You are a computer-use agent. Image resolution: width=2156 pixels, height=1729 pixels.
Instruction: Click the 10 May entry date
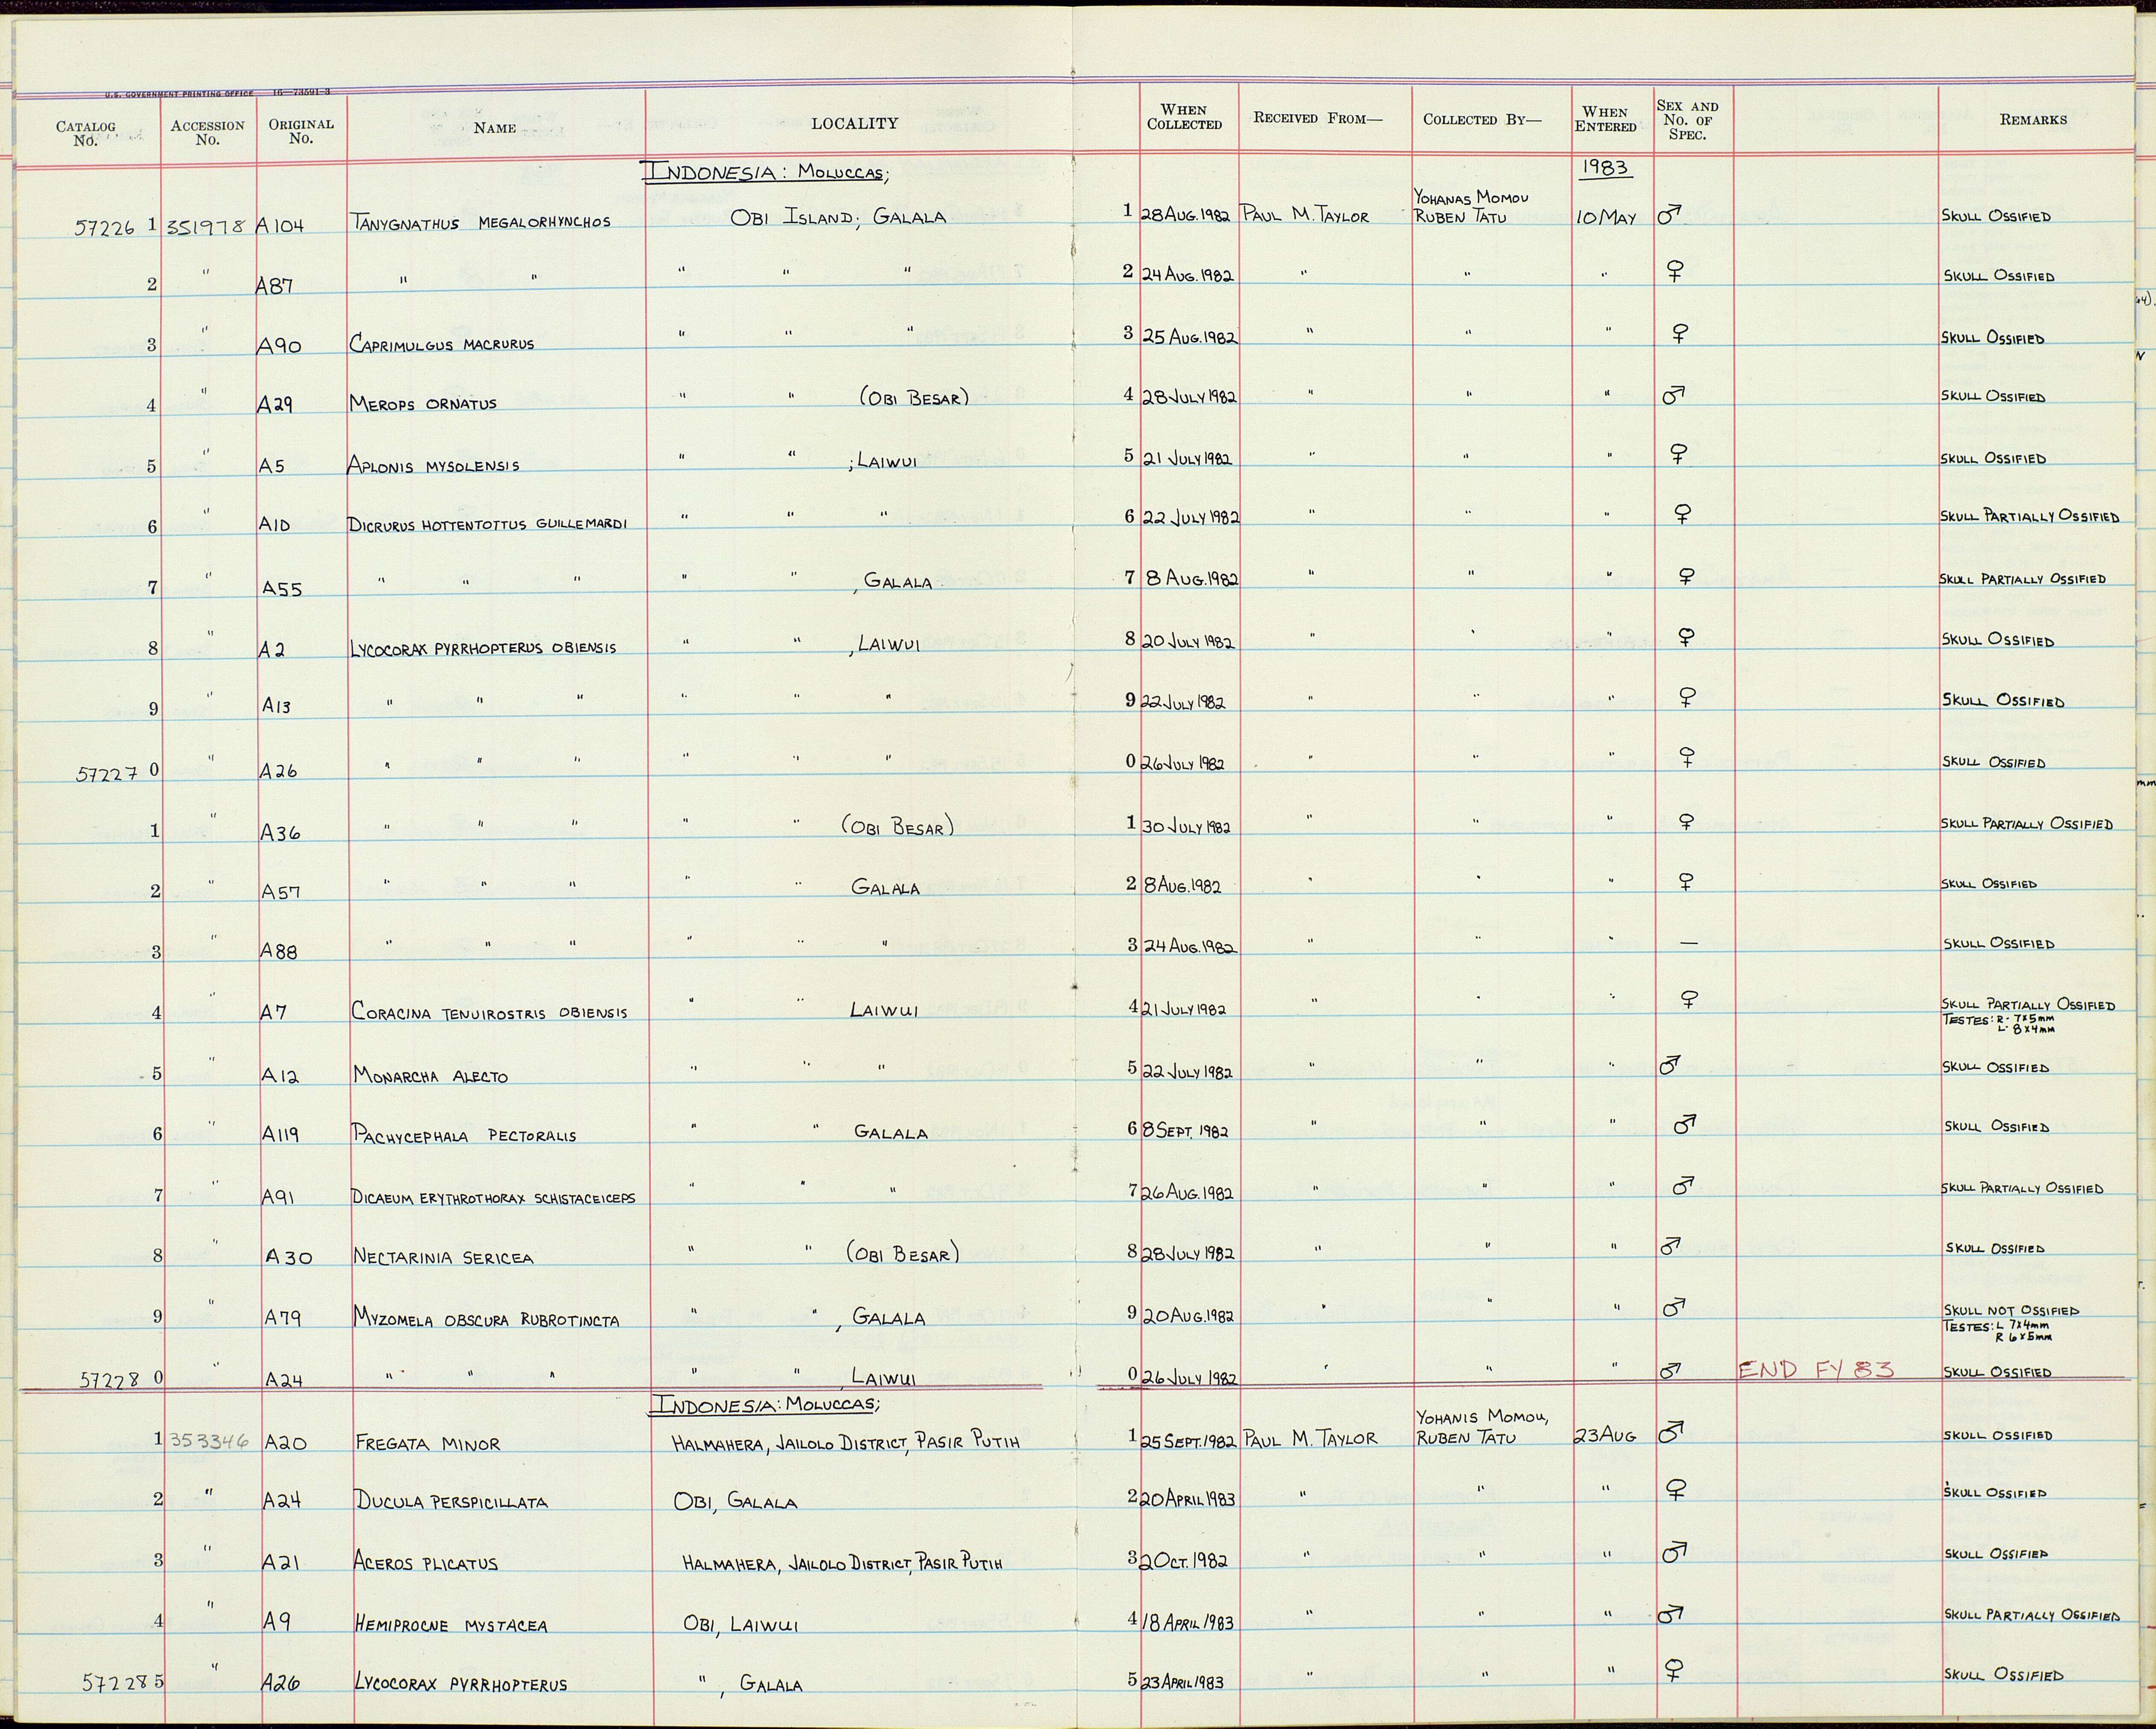pyautogui.click(x=1606, y=218)
